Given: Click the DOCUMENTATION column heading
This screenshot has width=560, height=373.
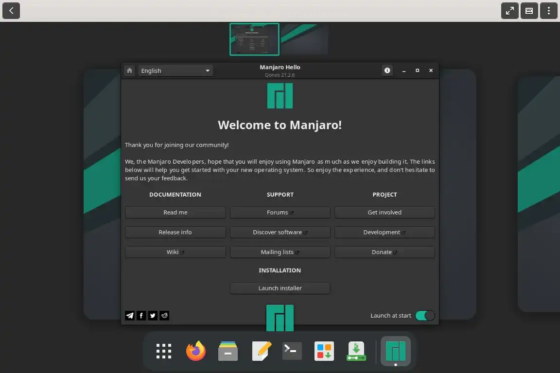Looking at the screenshot, I should click(x=175, y=195).
